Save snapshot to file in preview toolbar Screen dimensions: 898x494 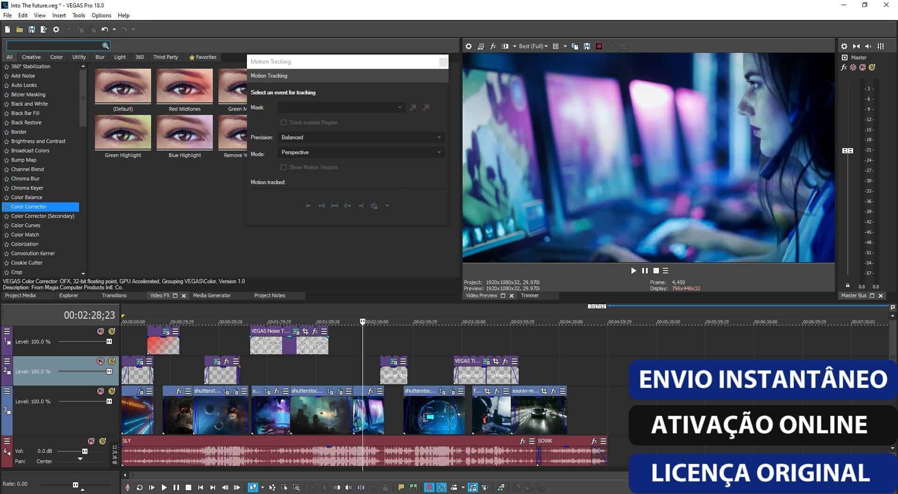587,46
